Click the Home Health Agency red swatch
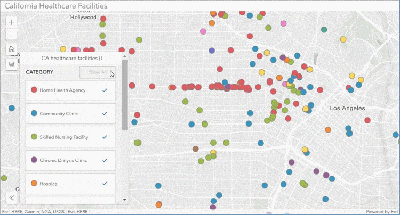 (x=34, y=89)
